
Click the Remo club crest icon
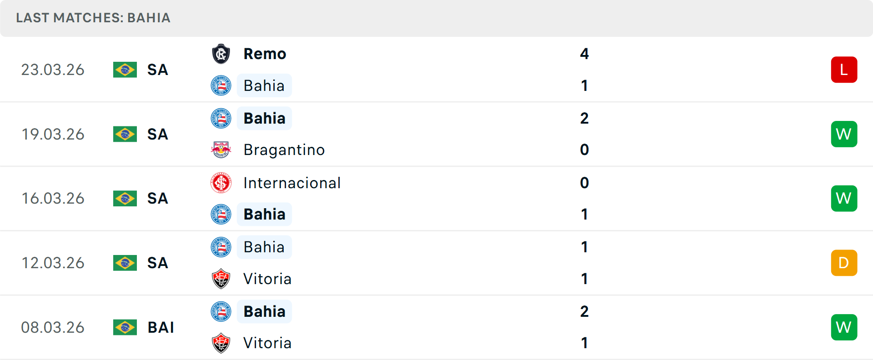(x=221, y=54)
